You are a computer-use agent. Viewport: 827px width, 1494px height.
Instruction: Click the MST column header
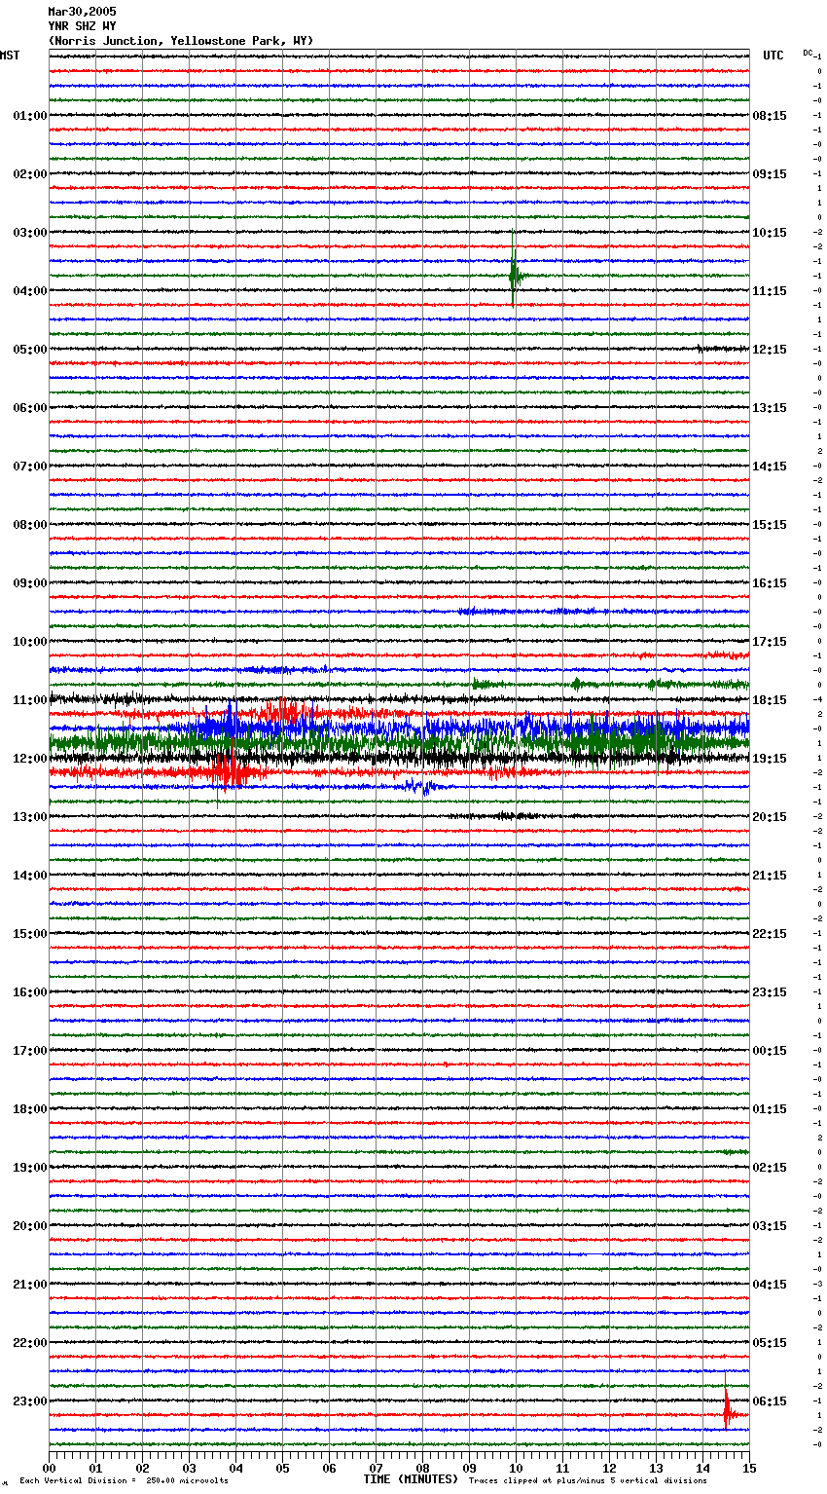tap(10, 56)
